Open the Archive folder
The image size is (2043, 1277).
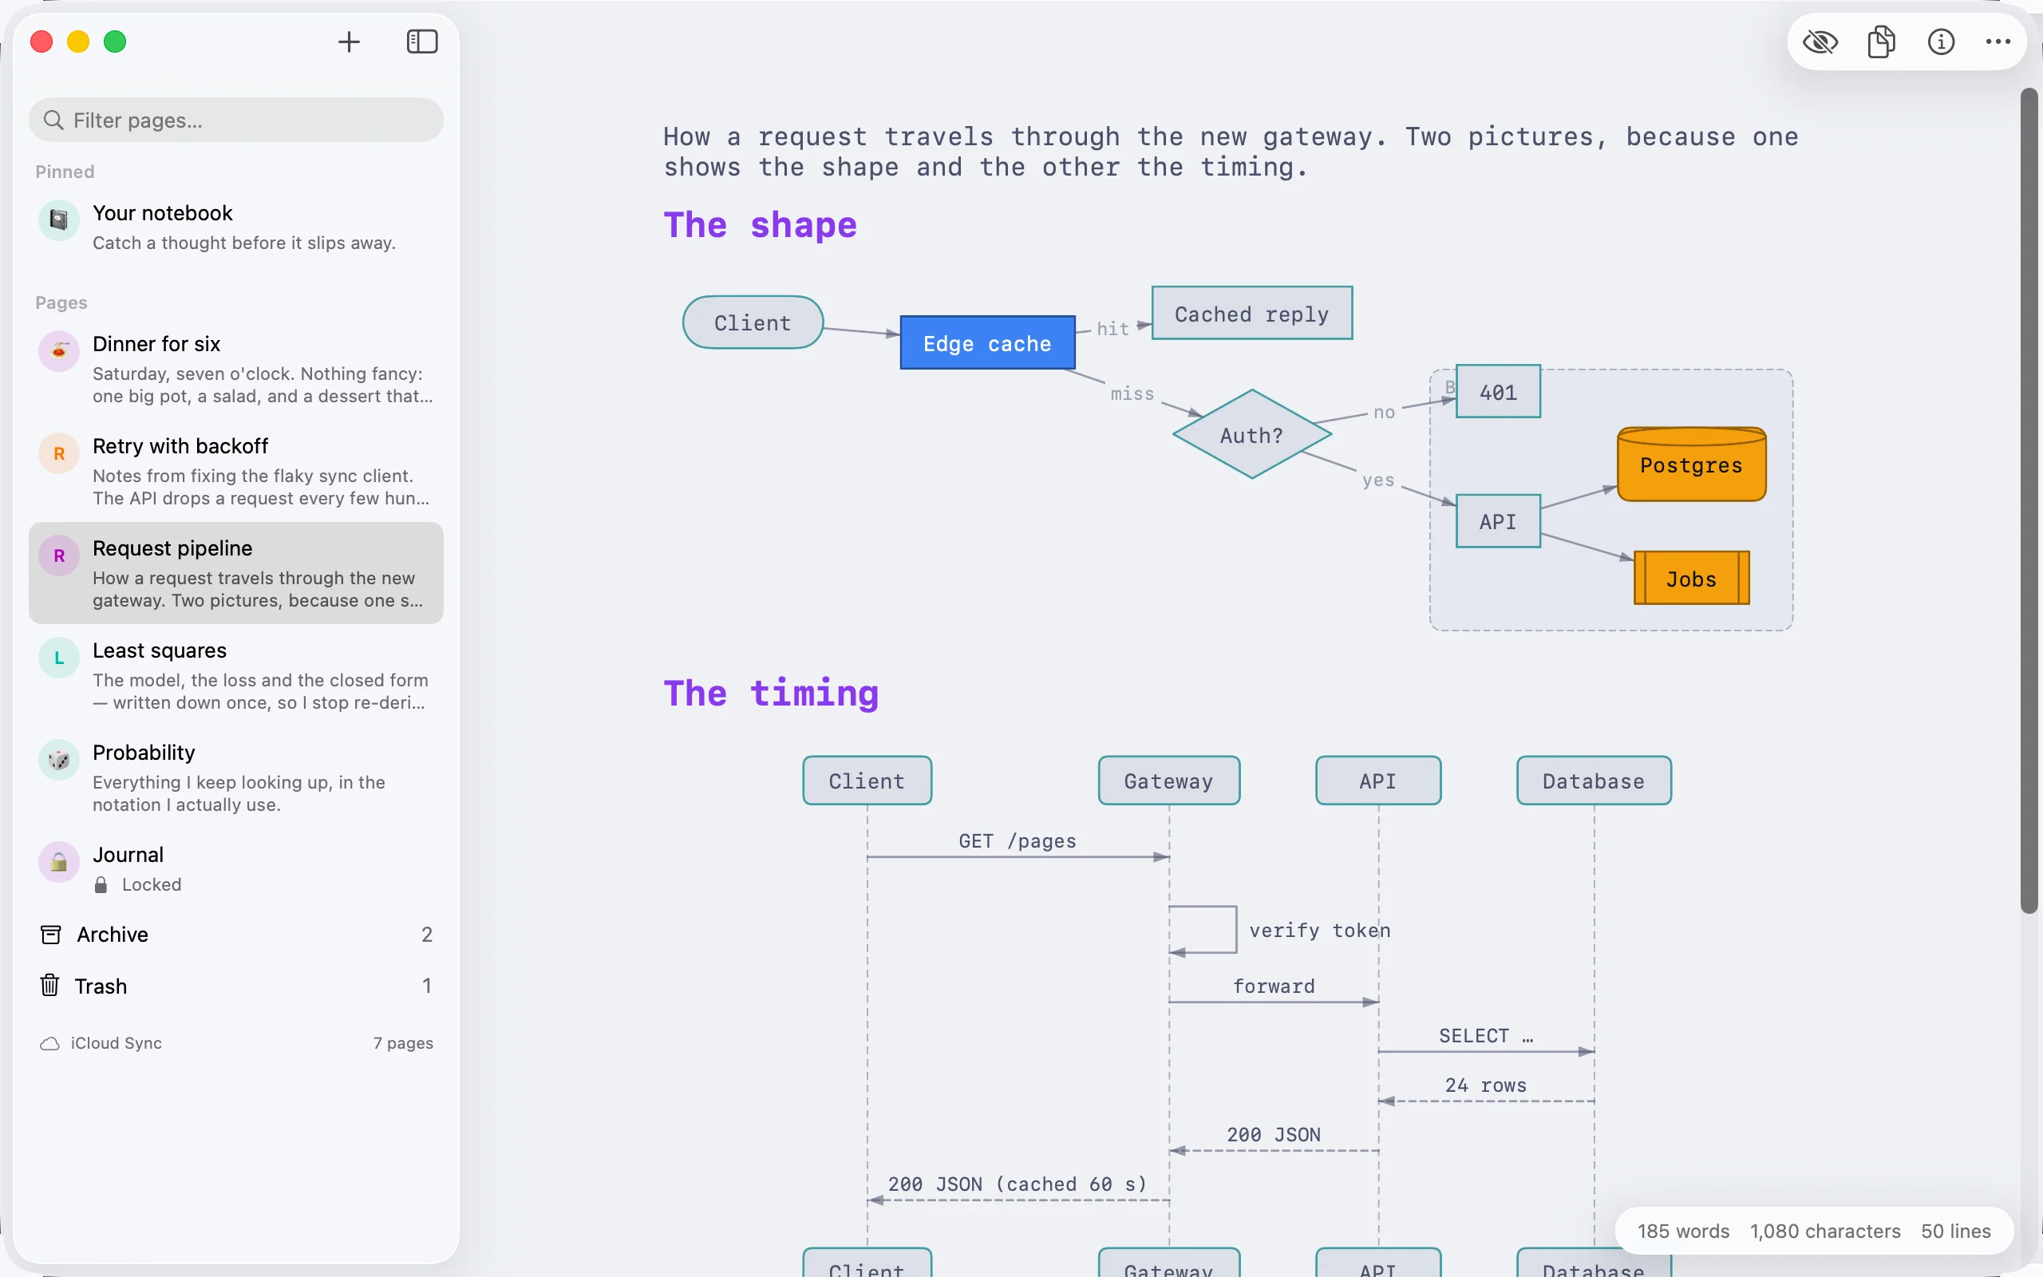pyautogui.click(x=235, y=934)
